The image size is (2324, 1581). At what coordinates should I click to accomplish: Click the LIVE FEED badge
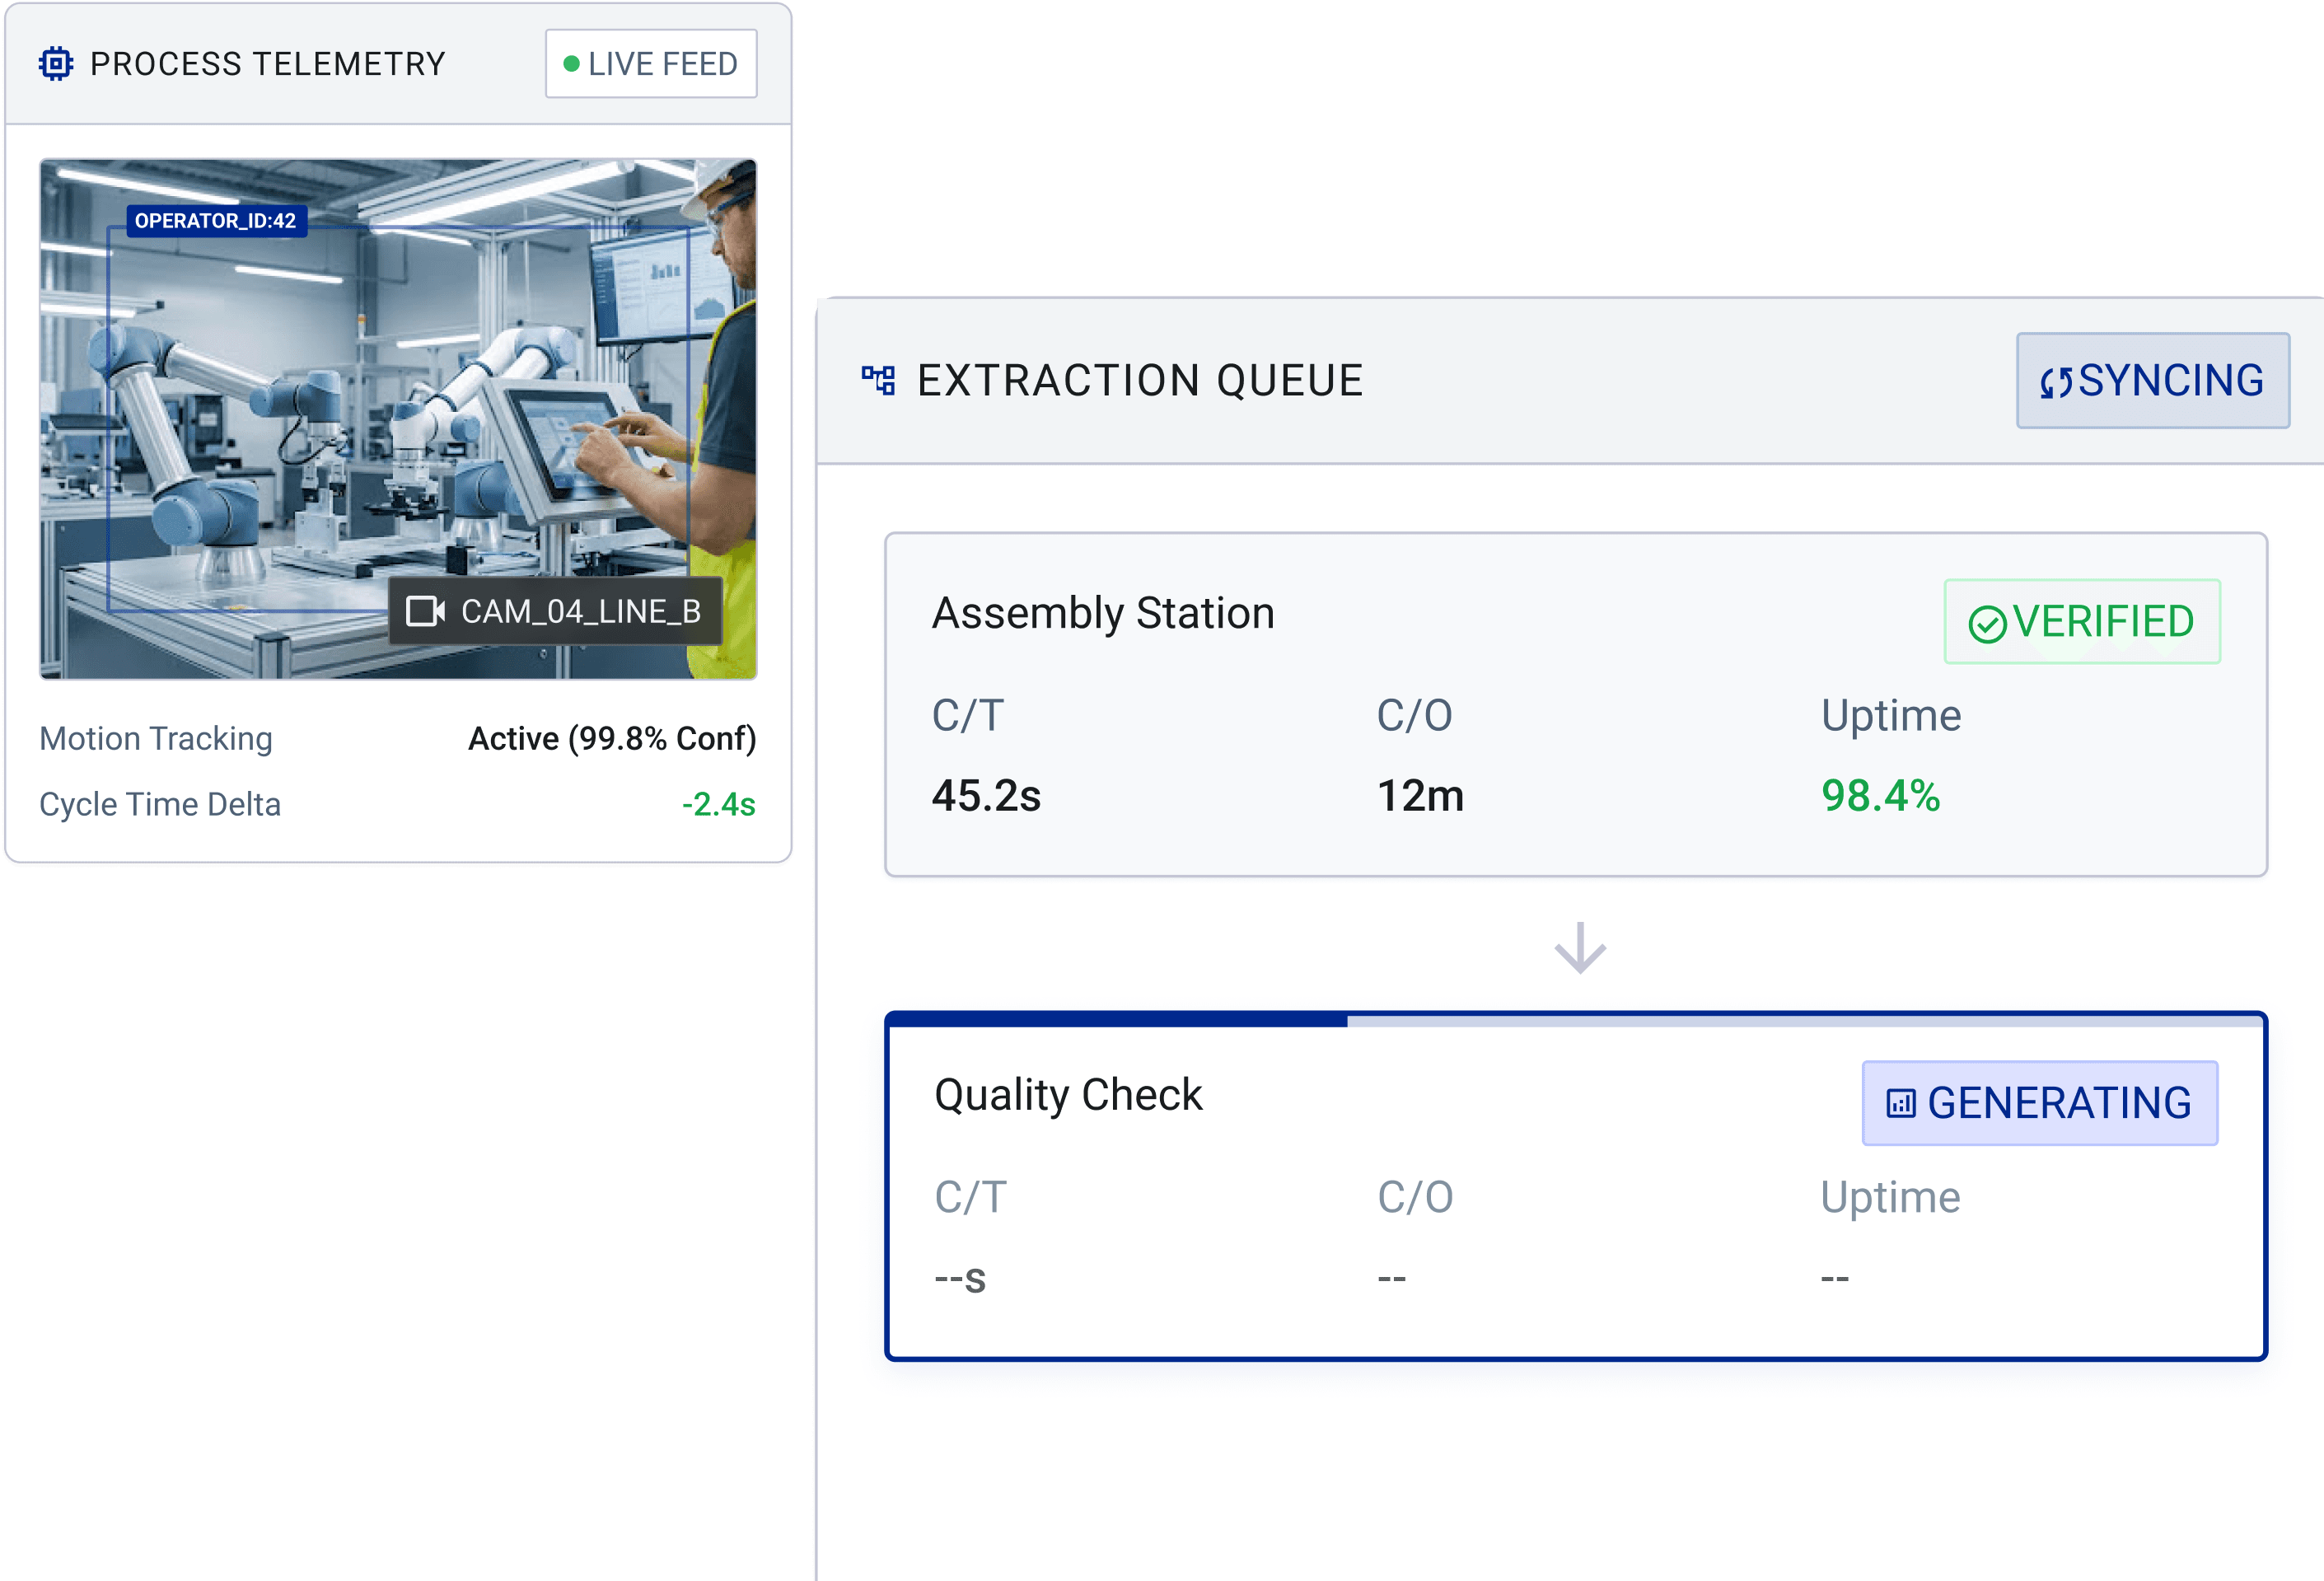tap(651, 64)
